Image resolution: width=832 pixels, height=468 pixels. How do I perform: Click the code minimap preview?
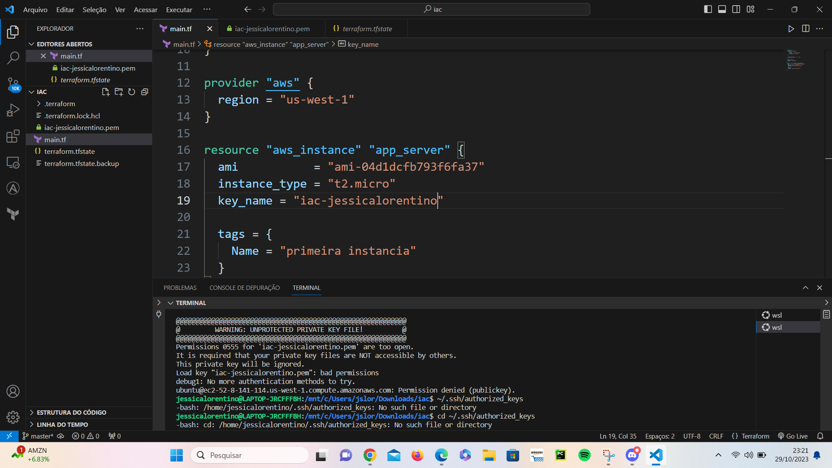click(796, 60)
